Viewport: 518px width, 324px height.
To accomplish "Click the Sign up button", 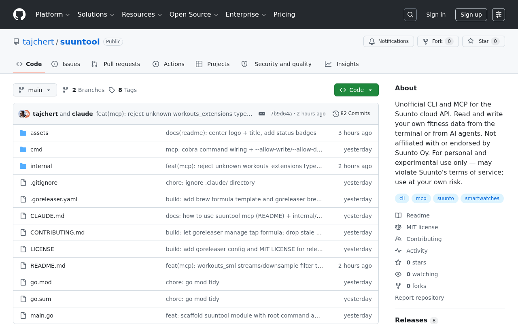I will pos(471,15).
